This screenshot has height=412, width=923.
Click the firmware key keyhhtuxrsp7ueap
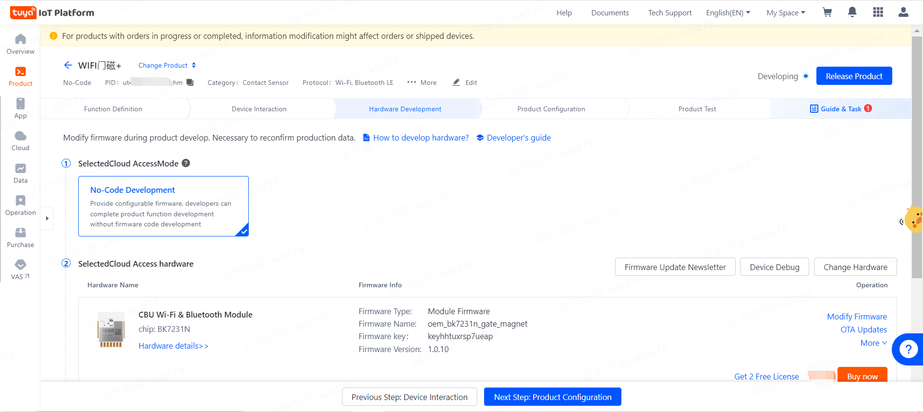[x=460, y=336]
